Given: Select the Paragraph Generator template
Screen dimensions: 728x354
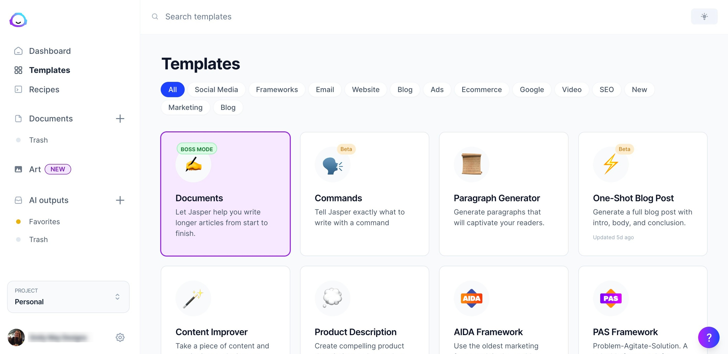Looking at the screenshot, I should point(504,193).
